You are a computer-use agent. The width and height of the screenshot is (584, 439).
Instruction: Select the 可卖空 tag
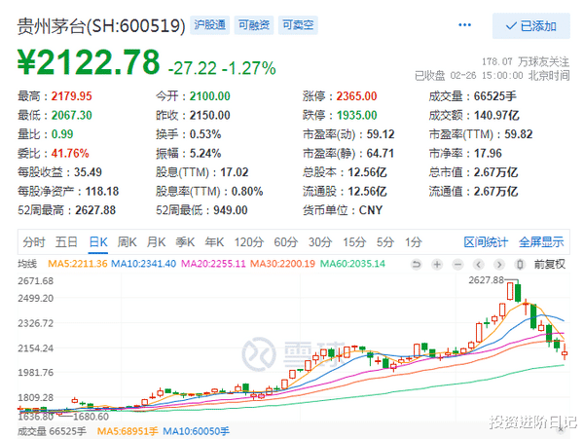point(298,25)
